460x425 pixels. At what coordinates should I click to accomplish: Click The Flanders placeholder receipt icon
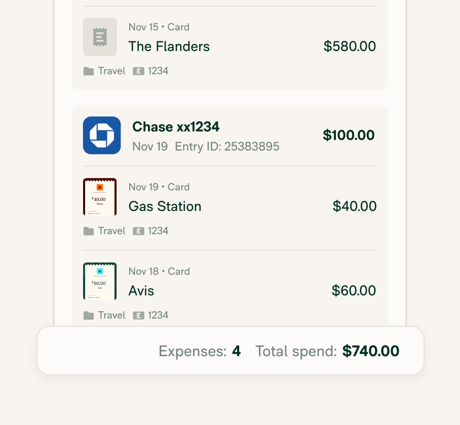point(100,37)
